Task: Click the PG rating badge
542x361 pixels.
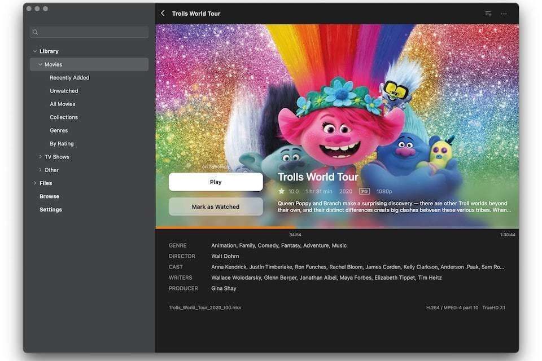Action: pyautogui.click(x=364, y=191)
